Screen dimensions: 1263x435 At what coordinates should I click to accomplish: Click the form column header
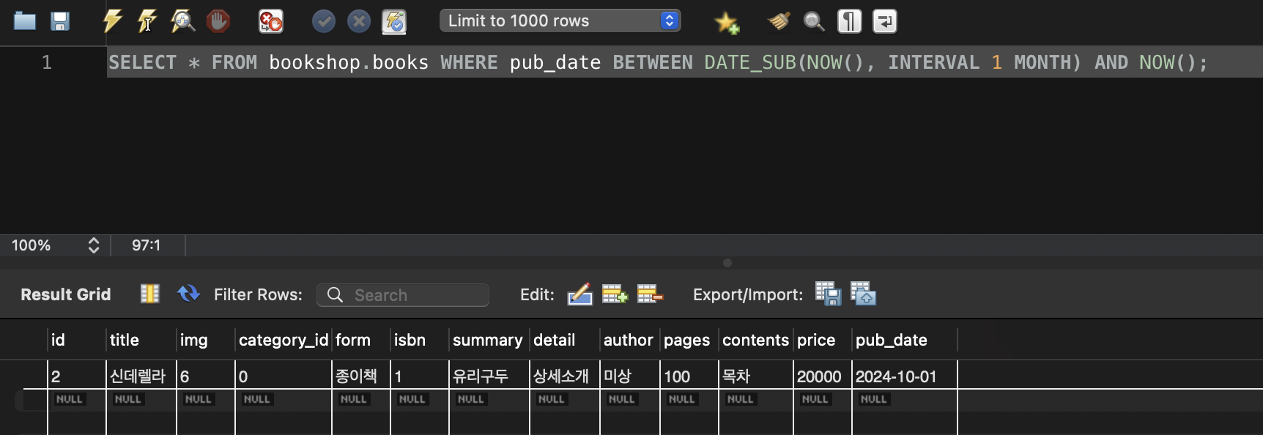[x=360, y=340]
